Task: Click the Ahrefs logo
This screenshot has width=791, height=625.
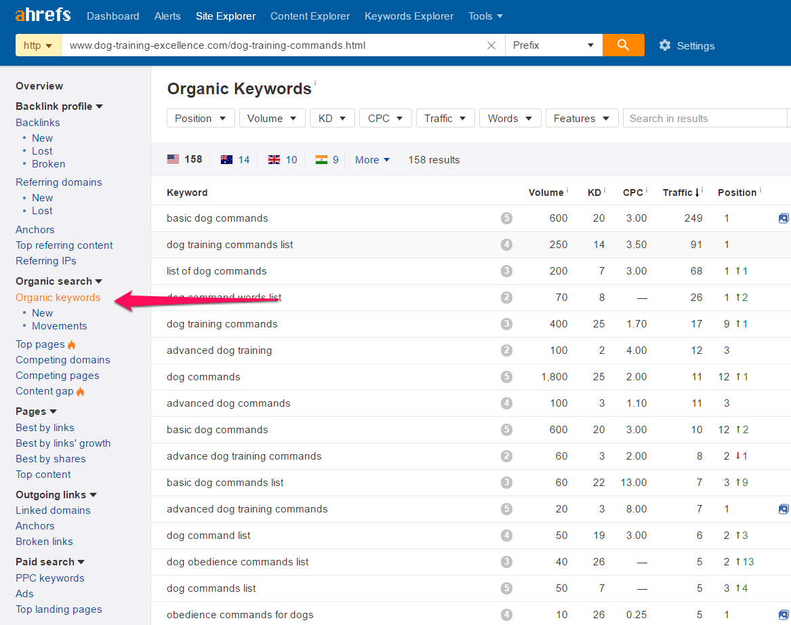Action: point(43,16)
